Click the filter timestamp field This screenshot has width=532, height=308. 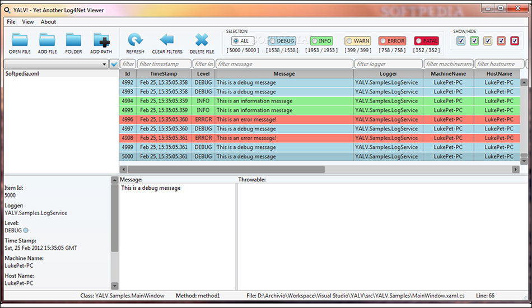[x=164, y=64]
